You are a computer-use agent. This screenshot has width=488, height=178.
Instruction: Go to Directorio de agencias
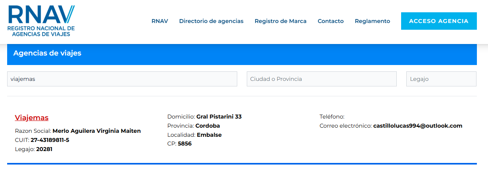click(211, 21)
